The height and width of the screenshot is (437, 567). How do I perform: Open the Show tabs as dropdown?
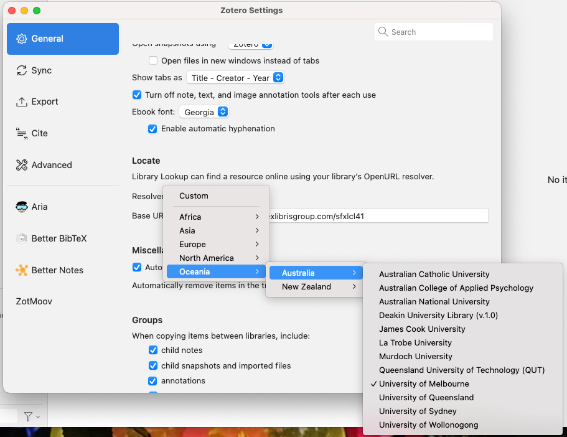click(235, 78)
